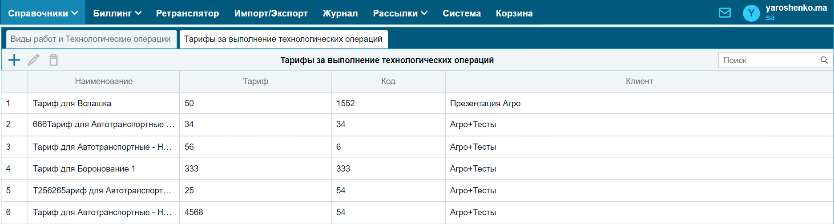The height and width of the screenshot is (224, 834).
Task: Click the round Y user avatar
Action: pyautogui.click(x=751, y=13)
